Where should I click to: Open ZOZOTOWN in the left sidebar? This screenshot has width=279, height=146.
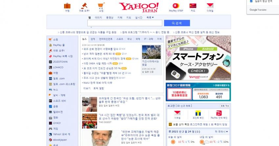click(60, 62)
